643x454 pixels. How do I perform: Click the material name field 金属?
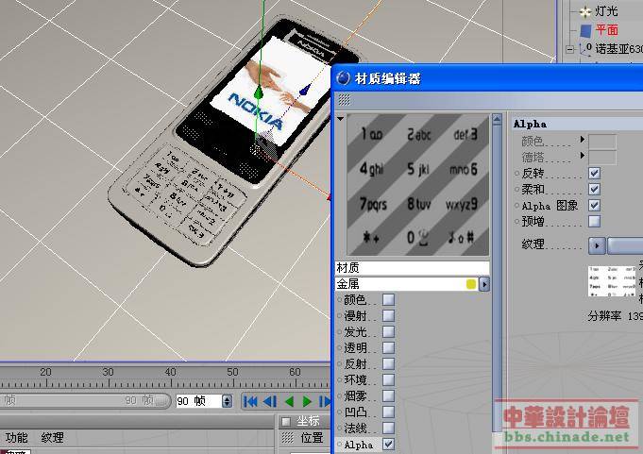[x=400, y=284]
